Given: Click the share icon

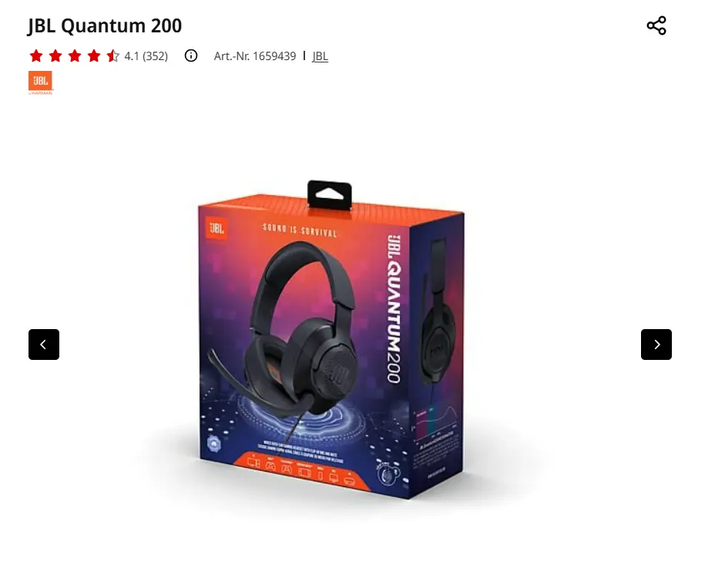Looking at the screenshot, I should point(656,25).
